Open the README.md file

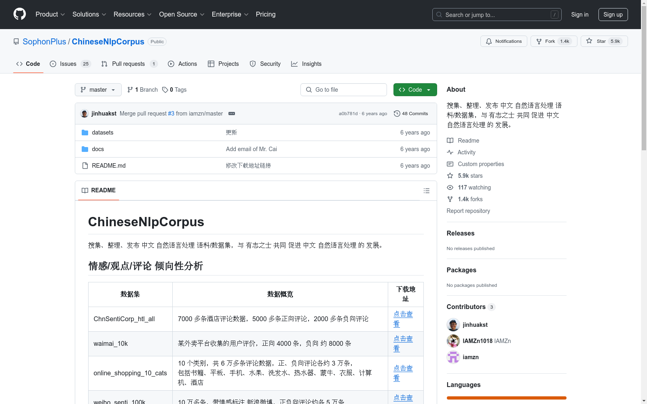pyautogui.click(x=109, y=166)
